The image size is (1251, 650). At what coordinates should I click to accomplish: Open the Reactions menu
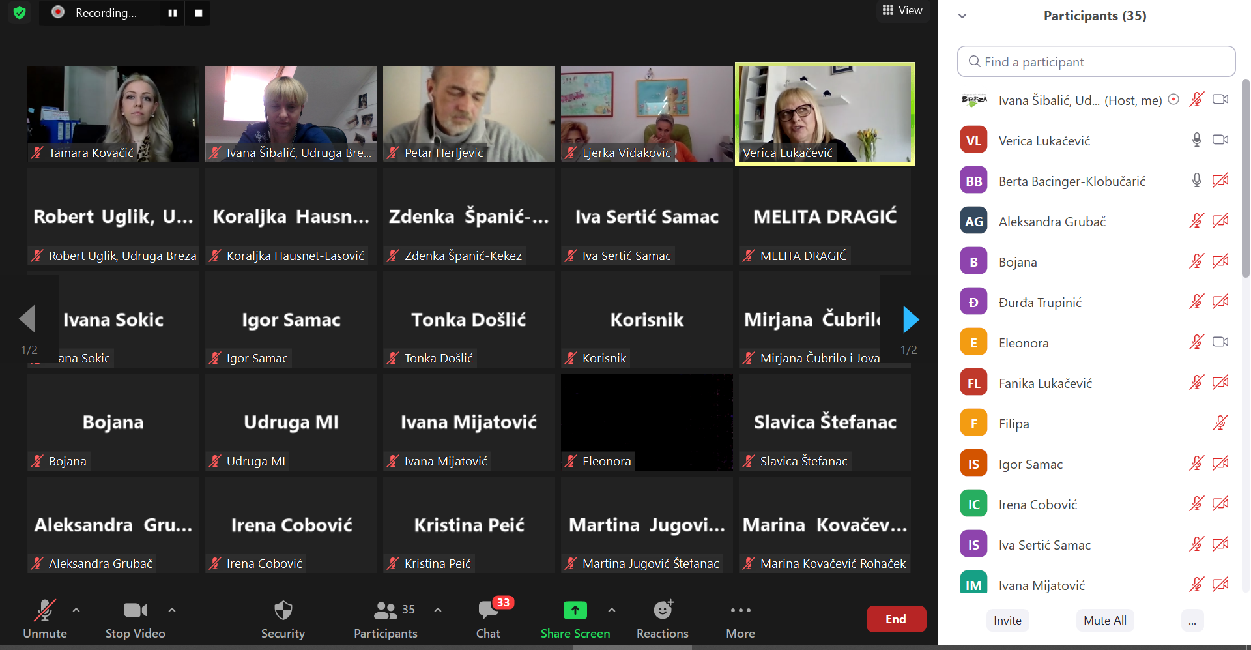point(662,619)
